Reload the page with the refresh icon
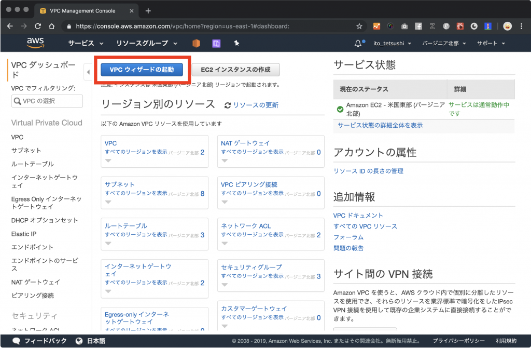The height and width of the screenshot is (348, 531). 37,26
